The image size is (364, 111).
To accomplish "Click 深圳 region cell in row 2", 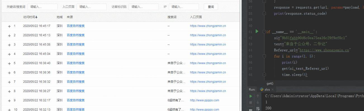I will point(60,35).
